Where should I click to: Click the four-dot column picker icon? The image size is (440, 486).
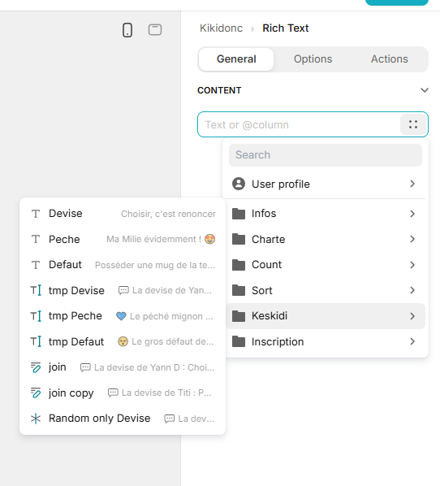tap(412, 124)
